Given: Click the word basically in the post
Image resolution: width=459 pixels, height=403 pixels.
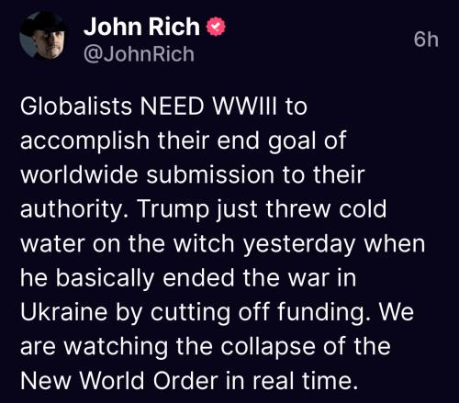Looking at the screenshot, I should pyautogui.click(x=105, y=279).
